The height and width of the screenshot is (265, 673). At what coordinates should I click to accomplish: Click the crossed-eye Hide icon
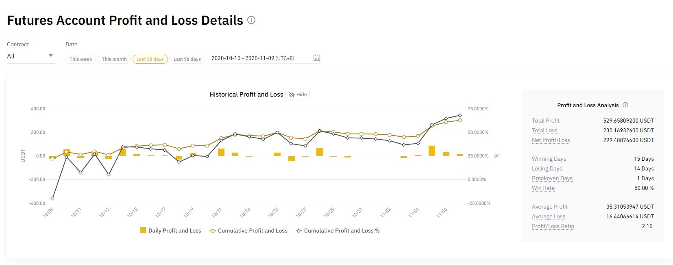click(292, 95)
